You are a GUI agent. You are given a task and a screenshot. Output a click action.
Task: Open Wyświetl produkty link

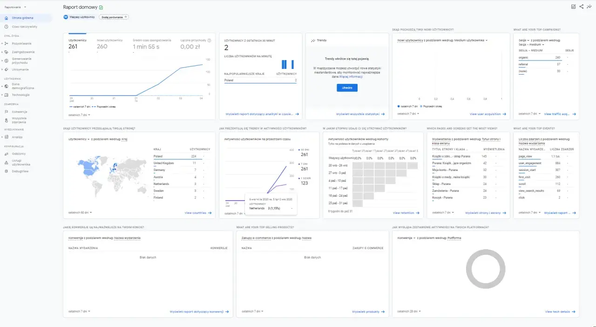pyautogui.click(x=369, y=312)
